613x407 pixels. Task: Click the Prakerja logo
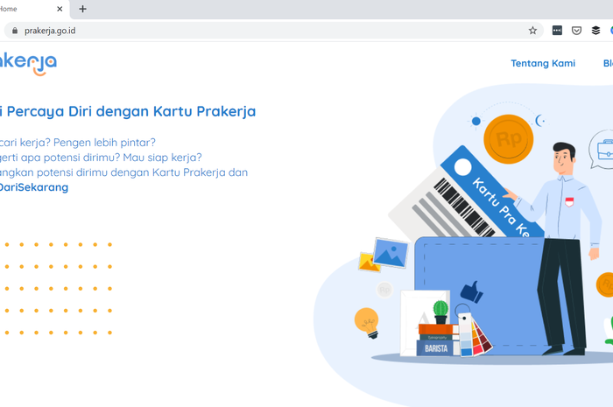27,64
